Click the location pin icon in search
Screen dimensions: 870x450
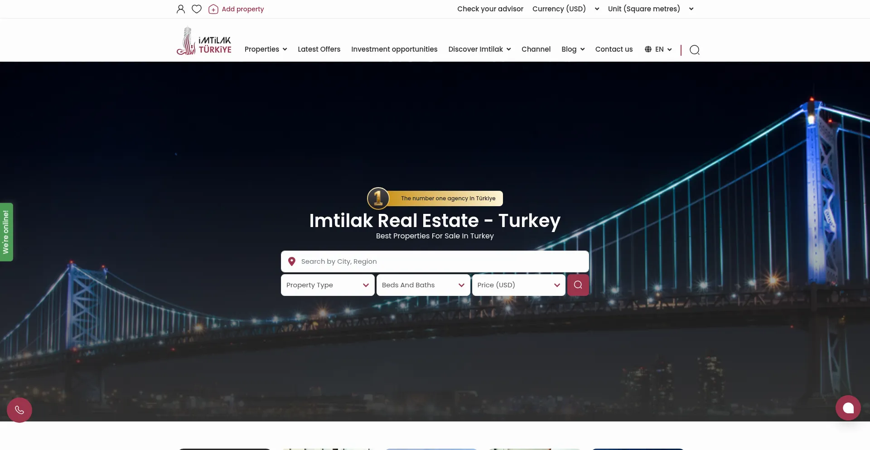click(292, 261)
